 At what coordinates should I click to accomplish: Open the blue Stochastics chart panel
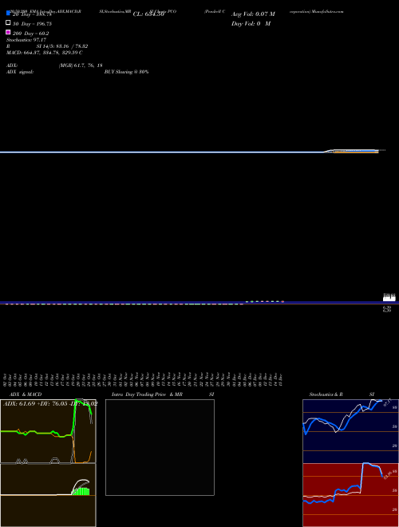[x=350, y=431]
